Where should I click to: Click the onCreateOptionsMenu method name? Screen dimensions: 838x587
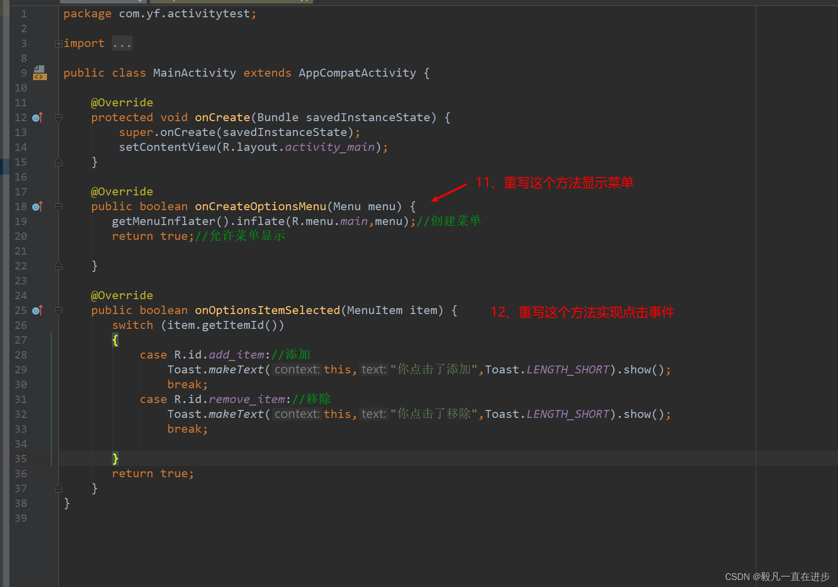click(261, 207)
